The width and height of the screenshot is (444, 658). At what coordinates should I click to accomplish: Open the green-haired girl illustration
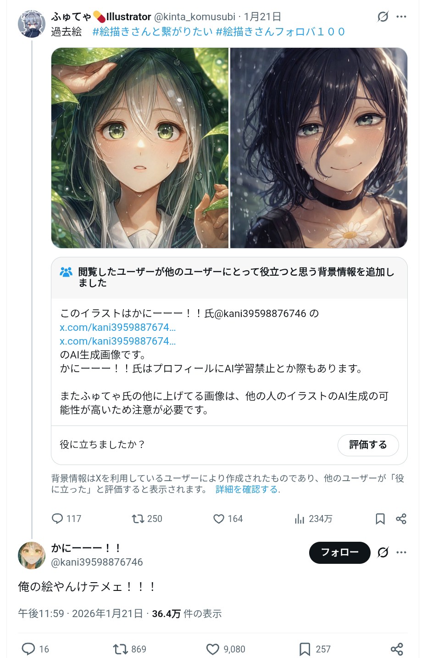pyautogui.click(x=140, y=148)
